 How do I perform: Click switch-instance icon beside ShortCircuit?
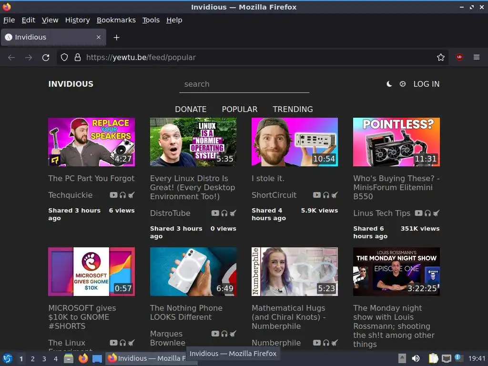point(335,195)
